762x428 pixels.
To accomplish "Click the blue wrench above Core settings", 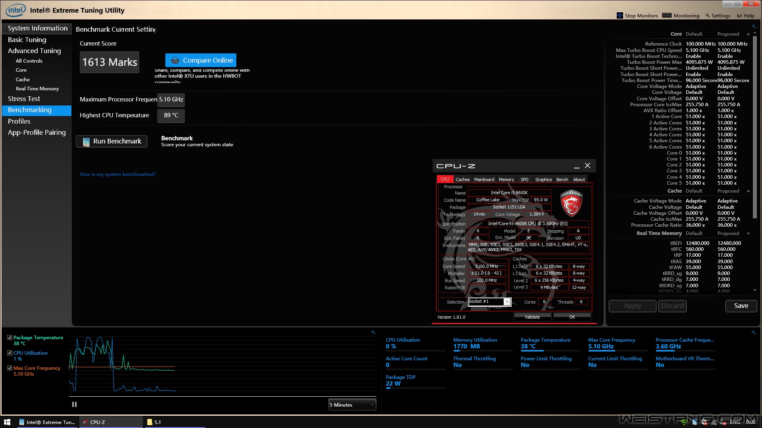I will tap(754, 26).
